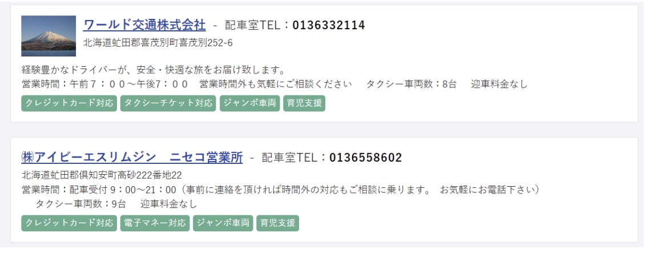
Task: Click phone number 0136558602
Action: (365, 158)
